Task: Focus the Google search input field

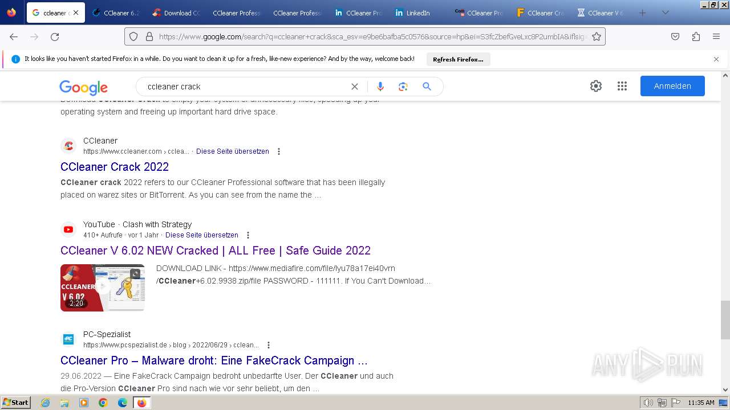Action: pyautogui.click(x=245, y=87)
